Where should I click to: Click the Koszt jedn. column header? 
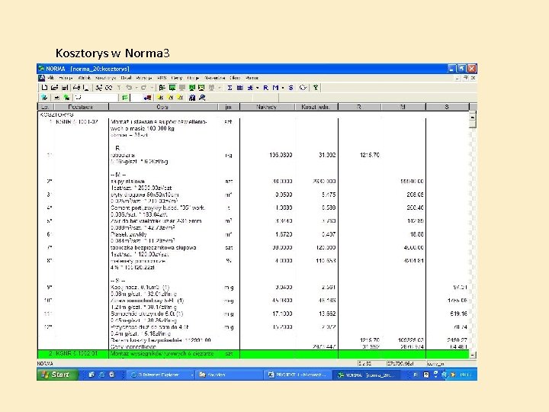[x=316, y=107]
